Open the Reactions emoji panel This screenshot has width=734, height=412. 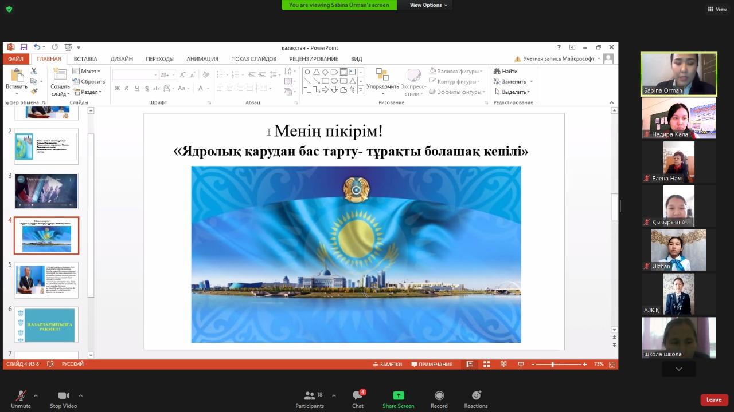(x=475, y=396)
